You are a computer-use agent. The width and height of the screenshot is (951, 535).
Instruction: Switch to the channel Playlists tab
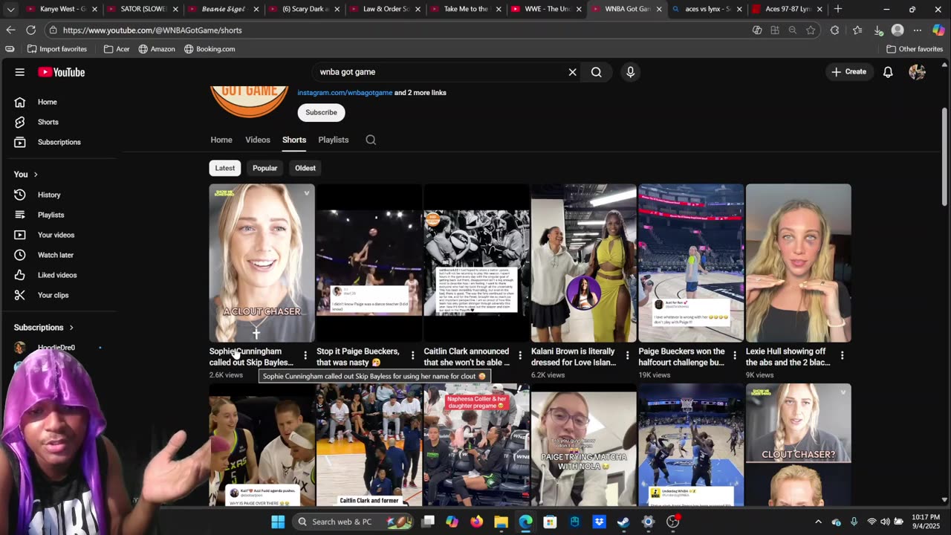tap(334, 140)
